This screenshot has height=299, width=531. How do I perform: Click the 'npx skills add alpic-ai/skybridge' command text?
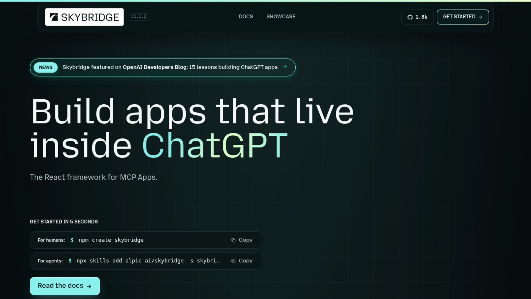point(148,261)
